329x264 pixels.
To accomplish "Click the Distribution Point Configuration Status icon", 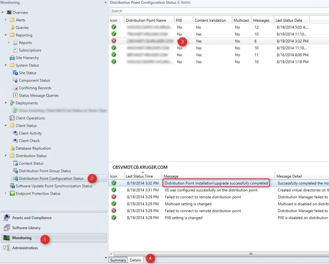I will [x=15, y=179].
